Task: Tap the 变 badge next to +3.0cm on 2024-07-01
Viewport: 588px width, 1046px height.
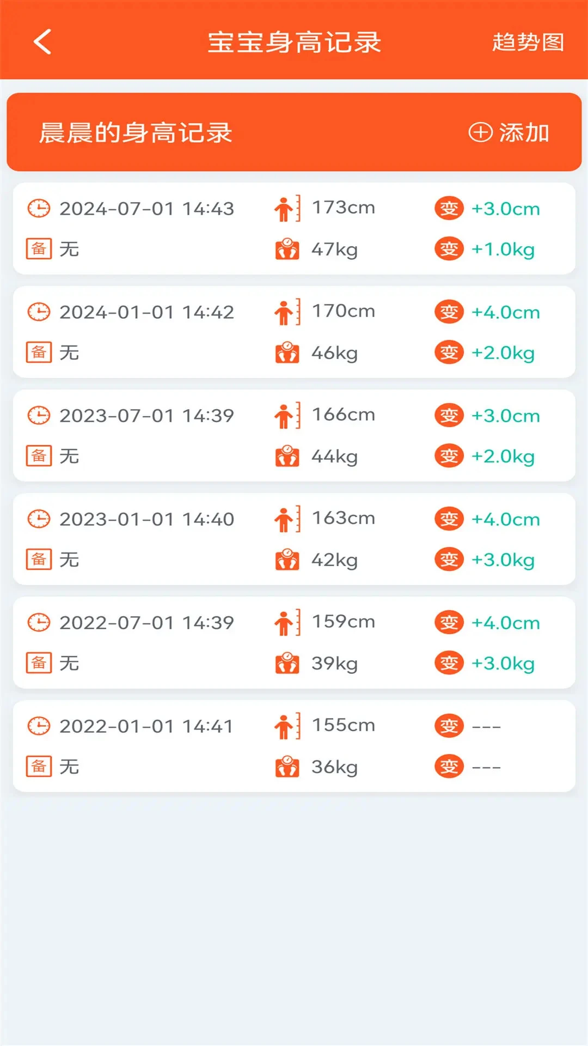Action: pos(449,209)
